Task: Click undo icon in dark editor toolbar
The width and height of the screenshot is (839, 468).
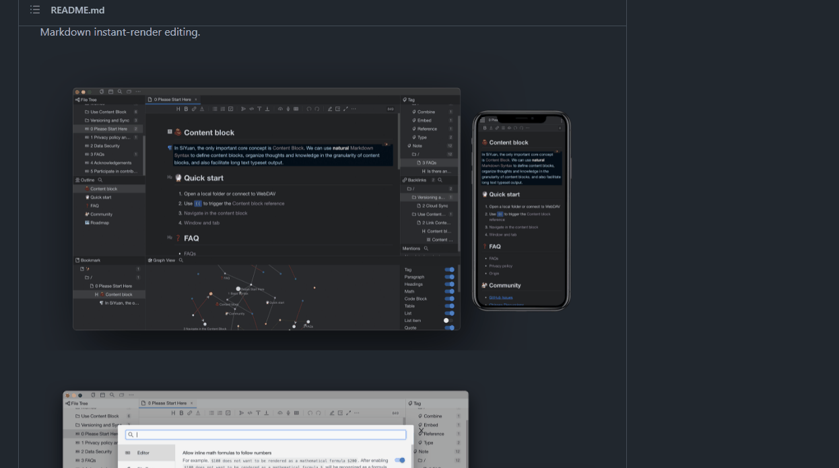Action: 309,109
